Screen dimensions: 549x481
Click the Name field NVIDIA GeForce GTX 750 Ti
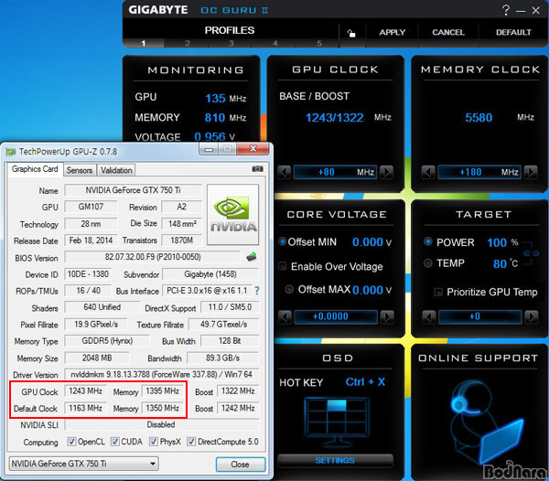pos(133,190)
